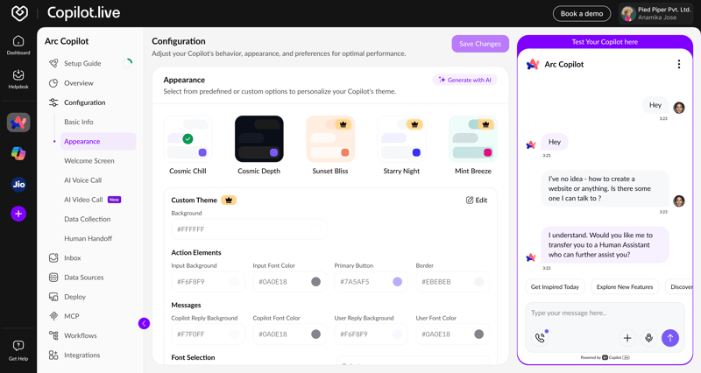Open Integrations in sidebar
This screenshot has width=701, height=373.
point(81,355)
